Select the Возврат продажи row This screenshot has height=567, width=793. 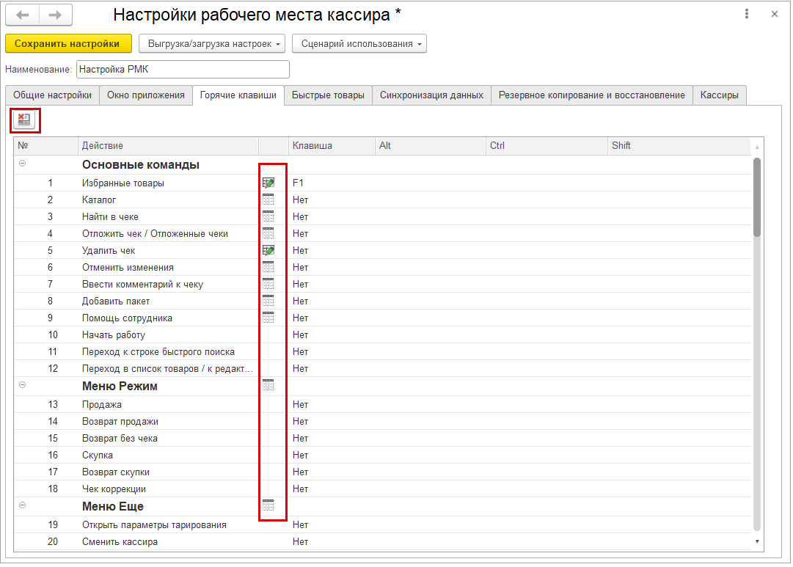point(383,421)
